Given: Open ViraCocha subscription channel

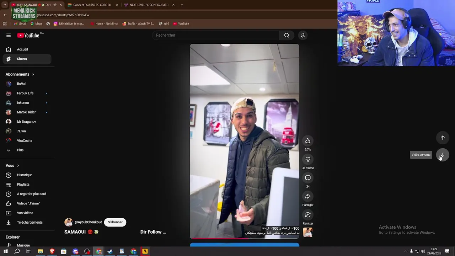Looking at the screenshot, I should [x=27, y=140].
